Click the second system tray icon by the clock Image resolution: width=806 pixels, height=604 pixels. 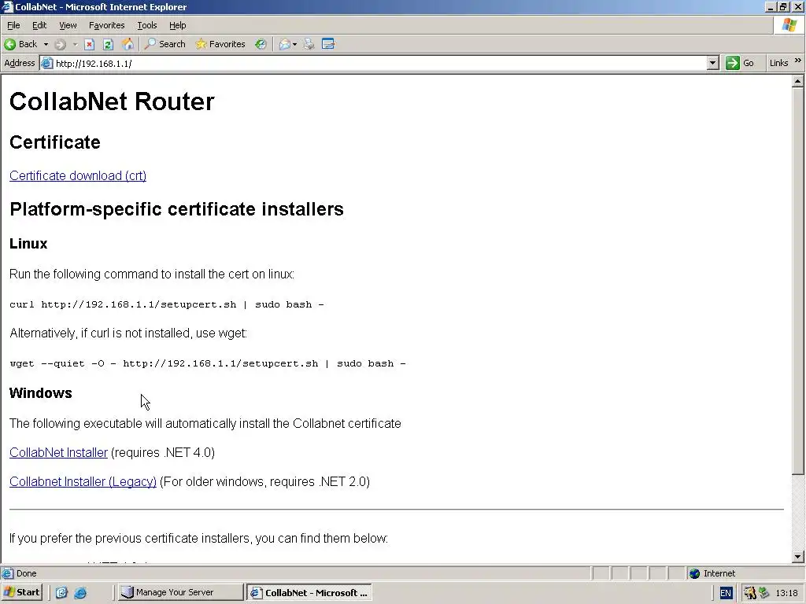coord(763,593)
